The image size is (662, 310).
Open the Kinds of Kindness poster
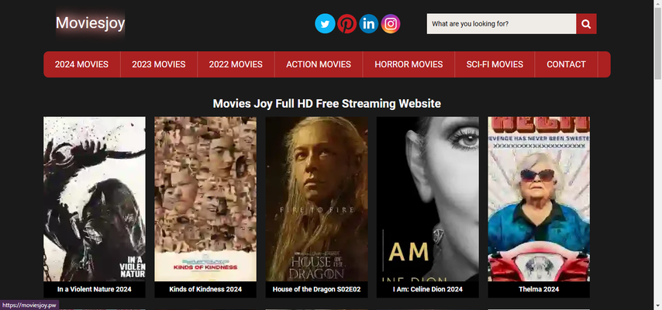(205, 199)
